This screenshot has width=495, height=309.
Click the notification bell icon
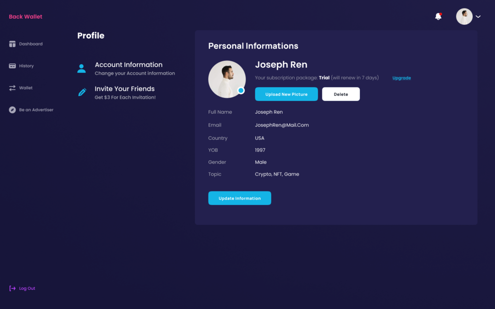(x=438, y=16)
